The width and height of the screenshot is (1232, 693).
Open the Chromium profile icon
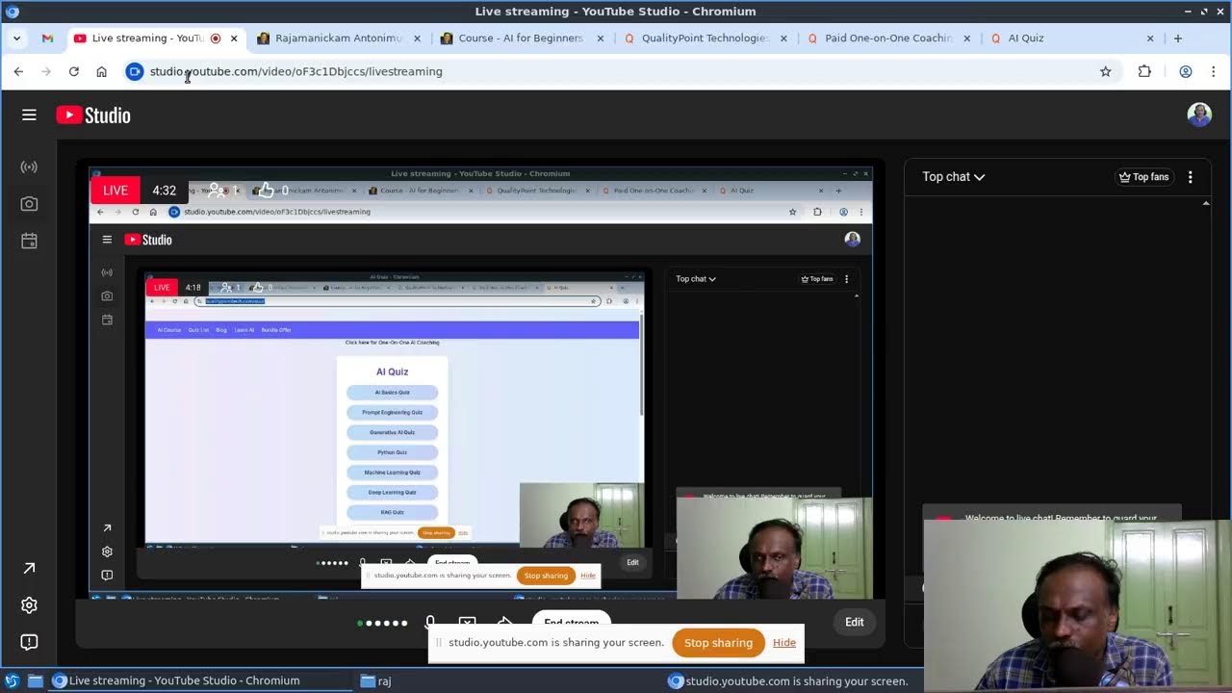tap(1186, 71)
